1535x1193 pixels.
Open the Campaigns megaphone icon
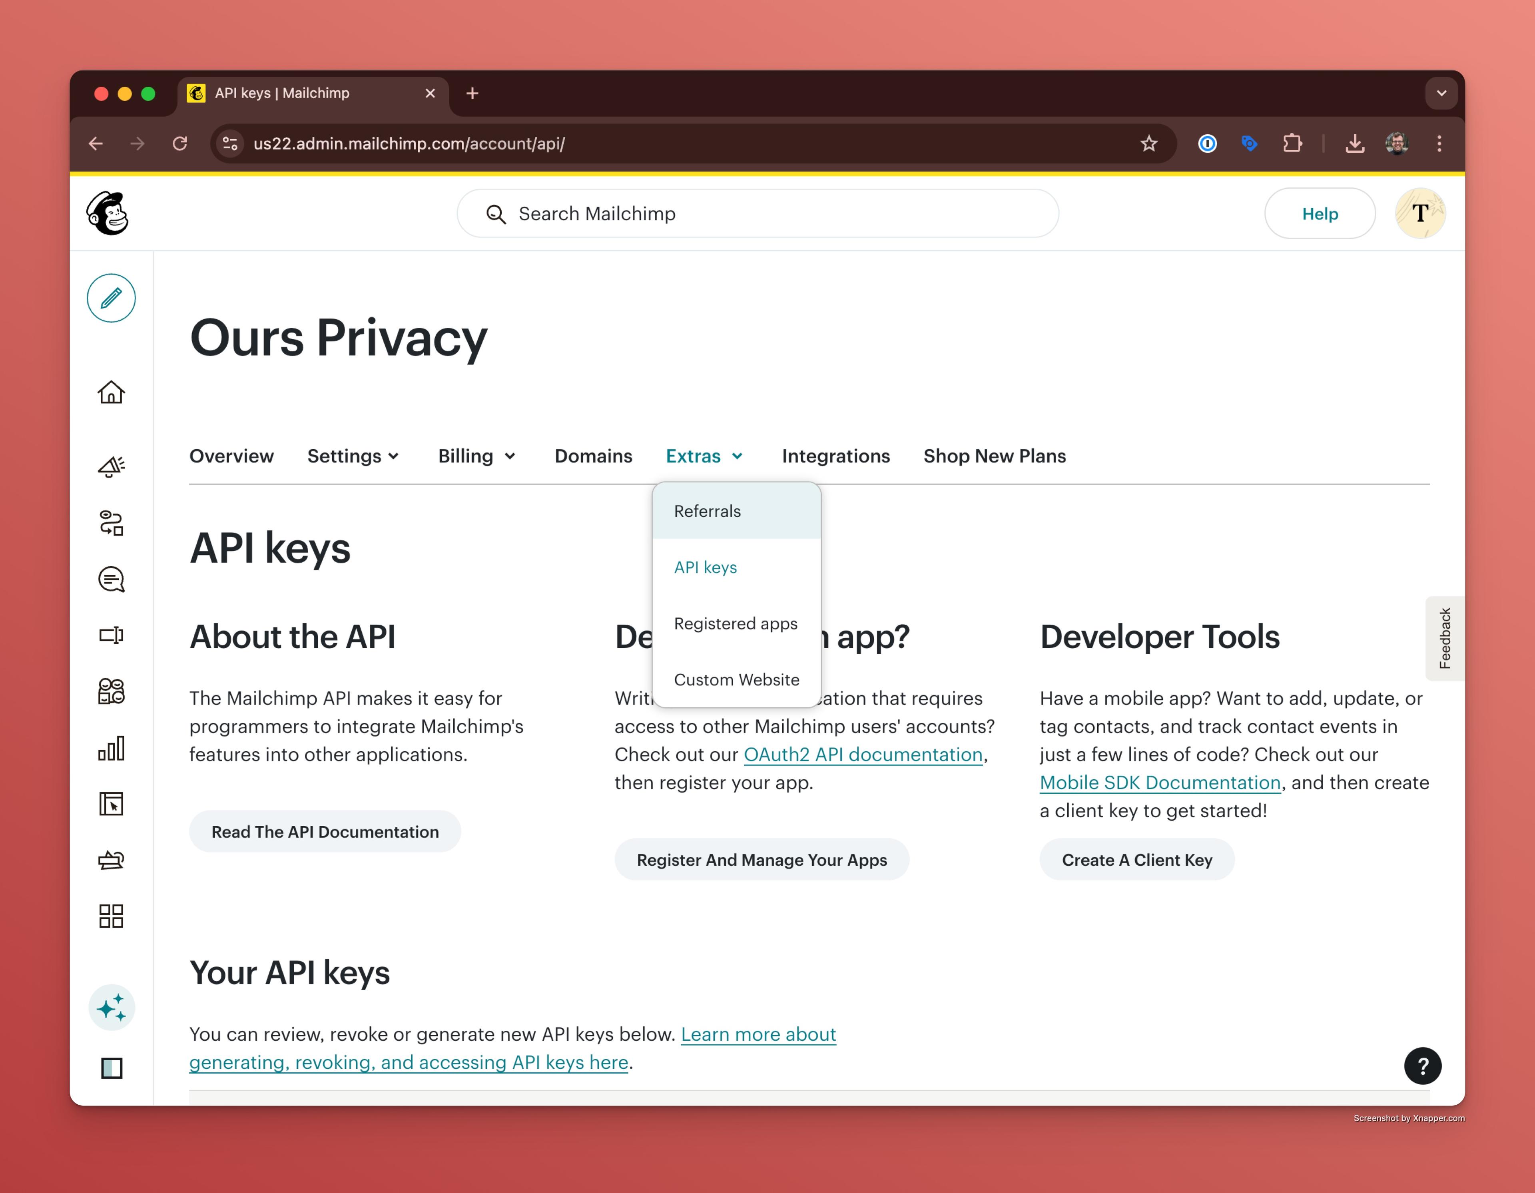click(111, 466)
